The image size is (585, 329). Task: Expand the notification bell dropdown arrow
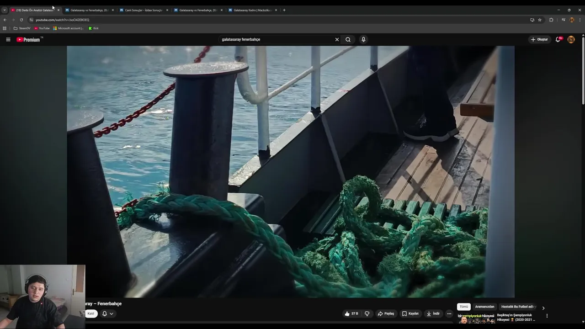pyautogui.click(x=111, y=313)
